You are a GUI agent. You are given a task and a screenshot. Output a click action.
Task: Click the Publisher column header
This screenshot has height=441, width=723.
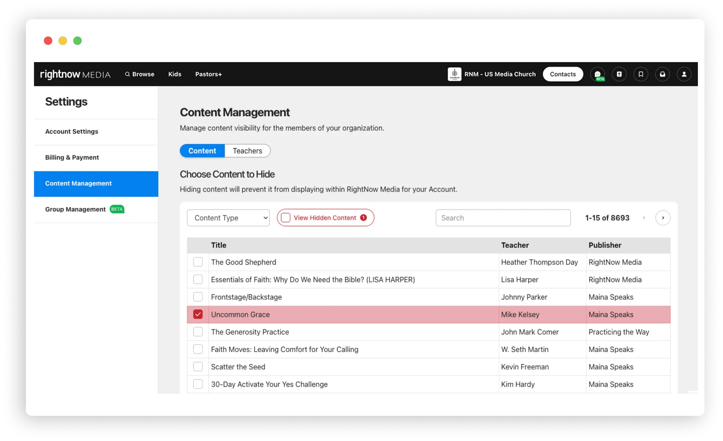(x=605, y=245)
